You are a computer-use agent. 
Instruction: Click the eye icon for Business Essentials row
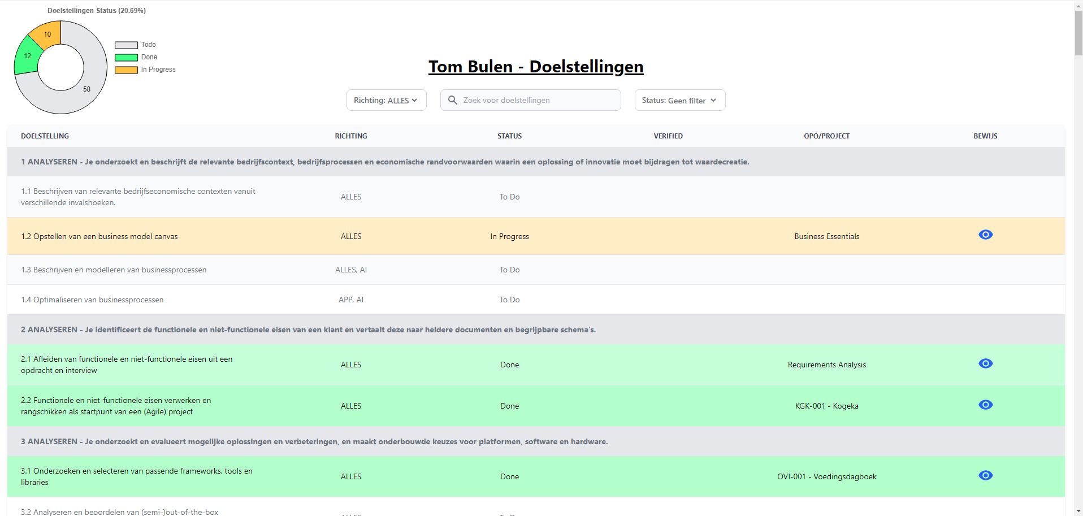(x=985, y=235)
